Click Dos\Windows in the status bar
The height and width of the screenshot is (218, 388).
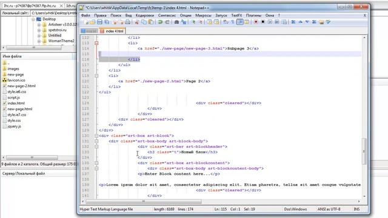(295, 209)
